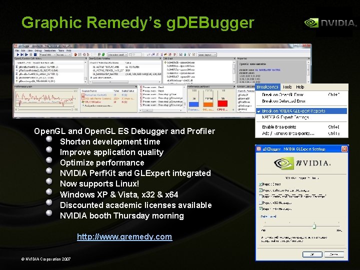
Task: Close the Performance Graph panel
Action: pos(136,87)
